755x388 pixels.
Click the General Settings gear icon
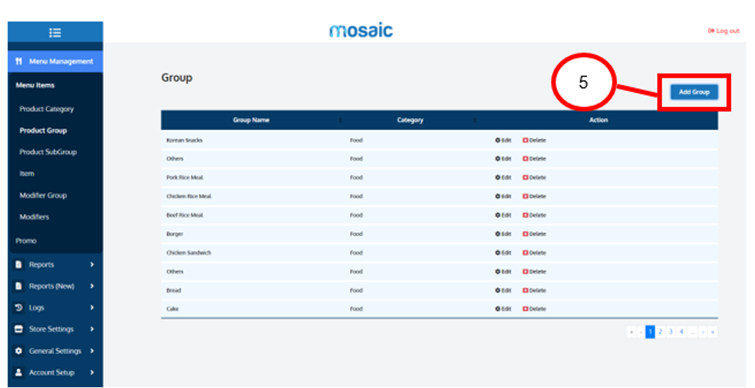(19, 351)
